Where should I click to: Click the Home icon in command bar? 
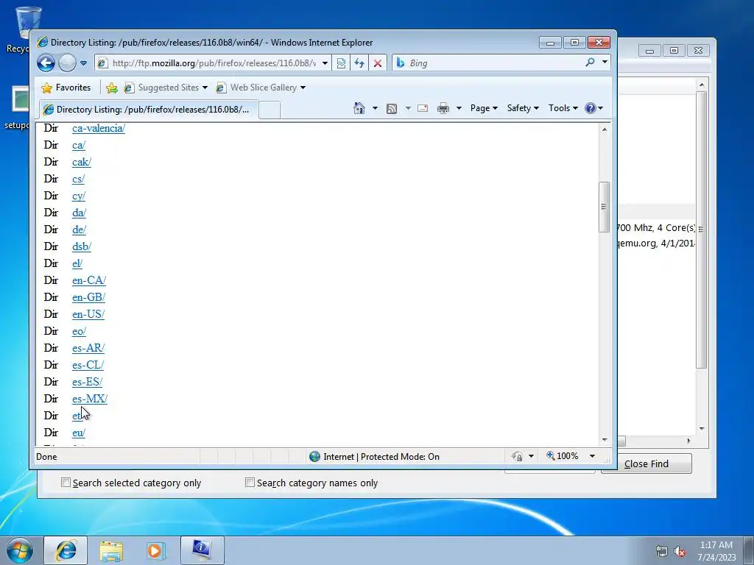[359, 108]
